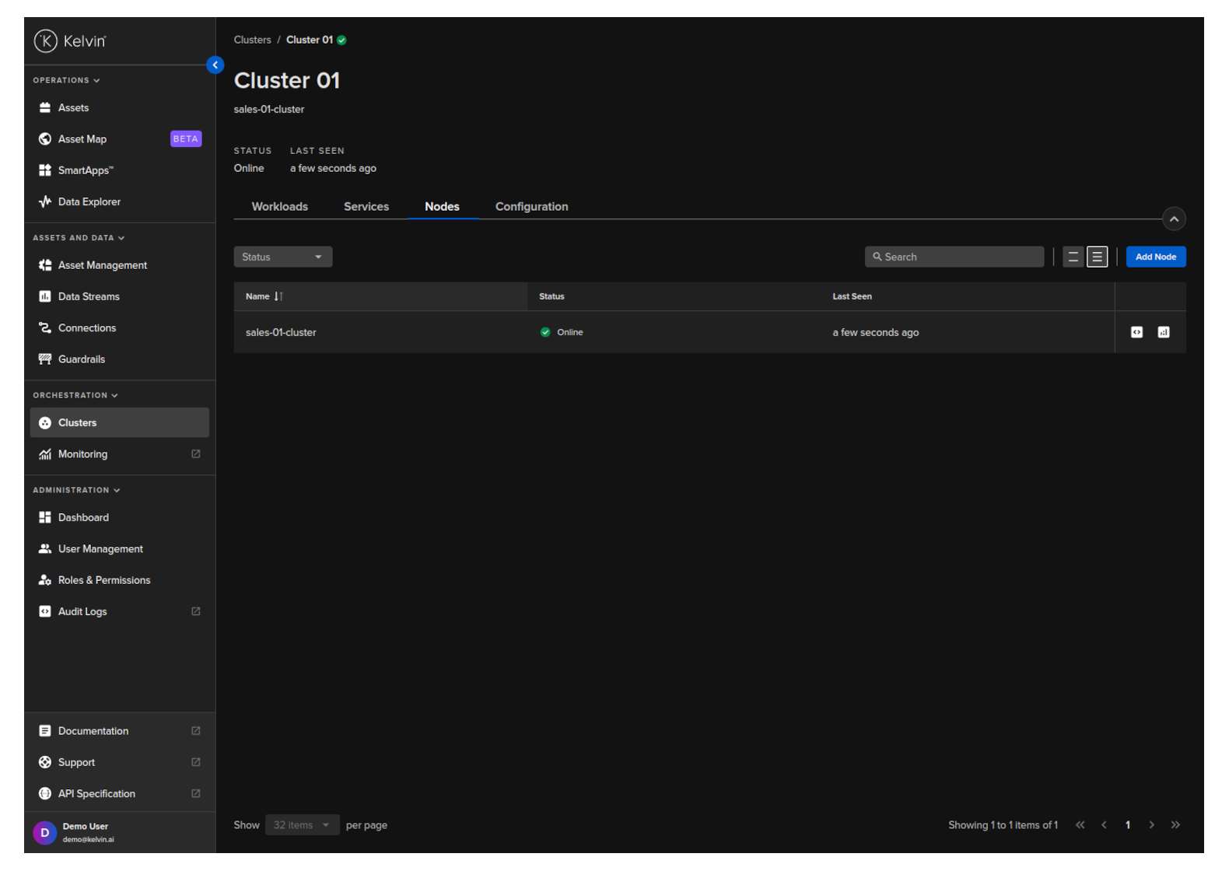This screenshot has width=1229, height=871.
Task: Switch to compact row density view
Action: 1073,257
